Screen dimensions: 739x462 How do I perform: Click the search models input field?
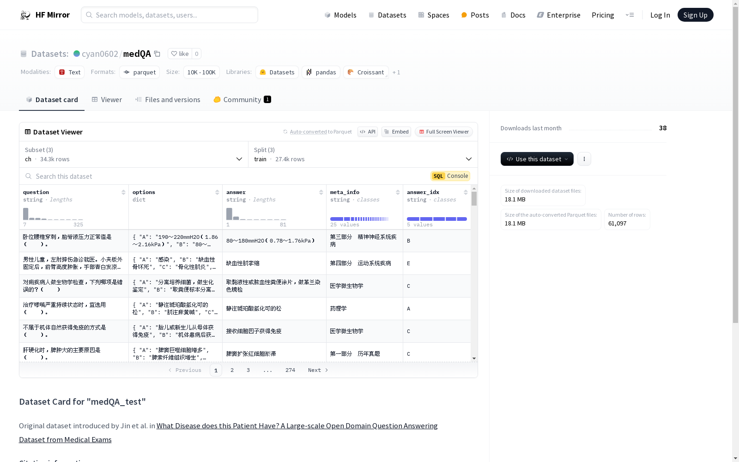pos(170,15)
